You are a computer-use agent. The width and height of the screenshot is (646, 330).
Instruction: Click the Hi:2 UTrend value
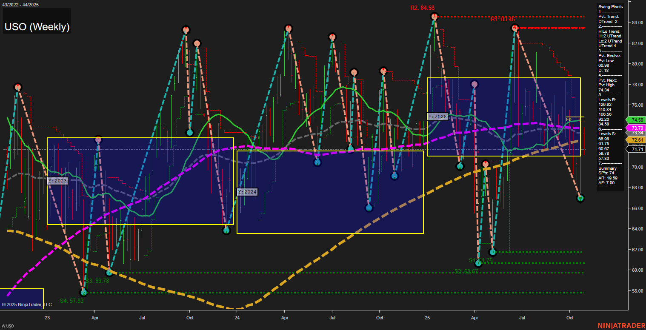click(x=610, y=36)
